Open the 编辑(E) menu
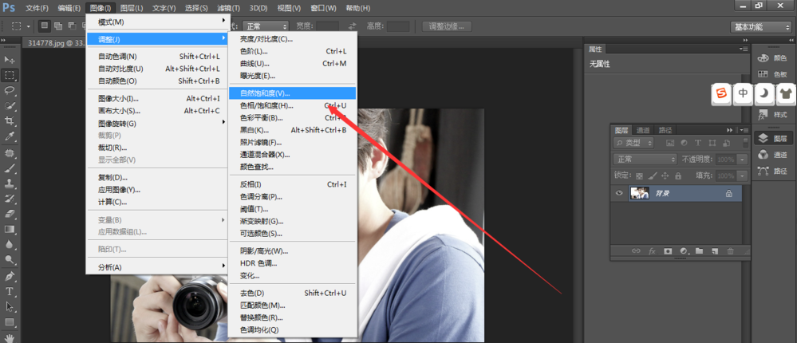This screenshot has height=343, width=797. (x=69, y=8)
